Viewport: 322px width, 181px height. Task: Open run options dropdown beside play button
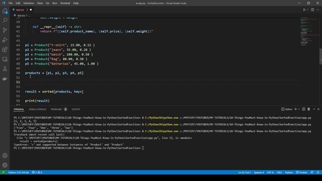pos(307,10)
